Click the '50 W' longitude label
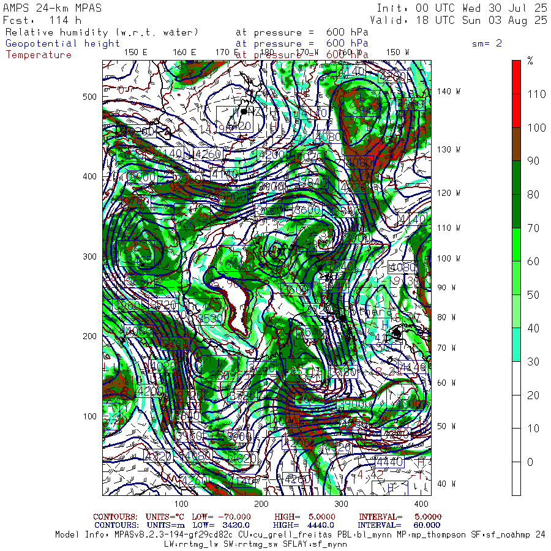Screen dimensions: 551x551 tap(446, 426)
